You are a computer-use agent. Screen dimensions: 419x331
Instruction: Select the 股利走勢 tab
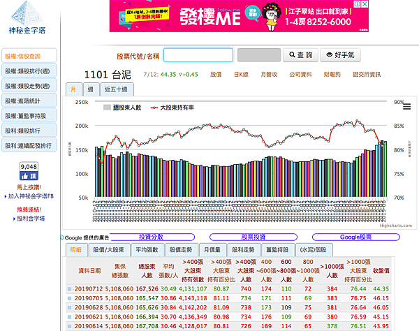point(244,250)
